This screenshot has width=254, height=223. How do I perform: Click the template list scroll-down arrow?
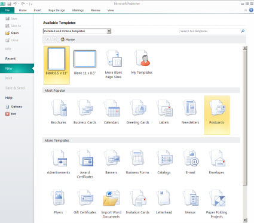(245, 220)
